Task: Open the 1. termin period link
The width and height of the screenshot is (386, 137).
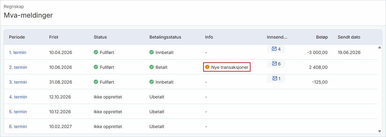Action: point(18,52)
